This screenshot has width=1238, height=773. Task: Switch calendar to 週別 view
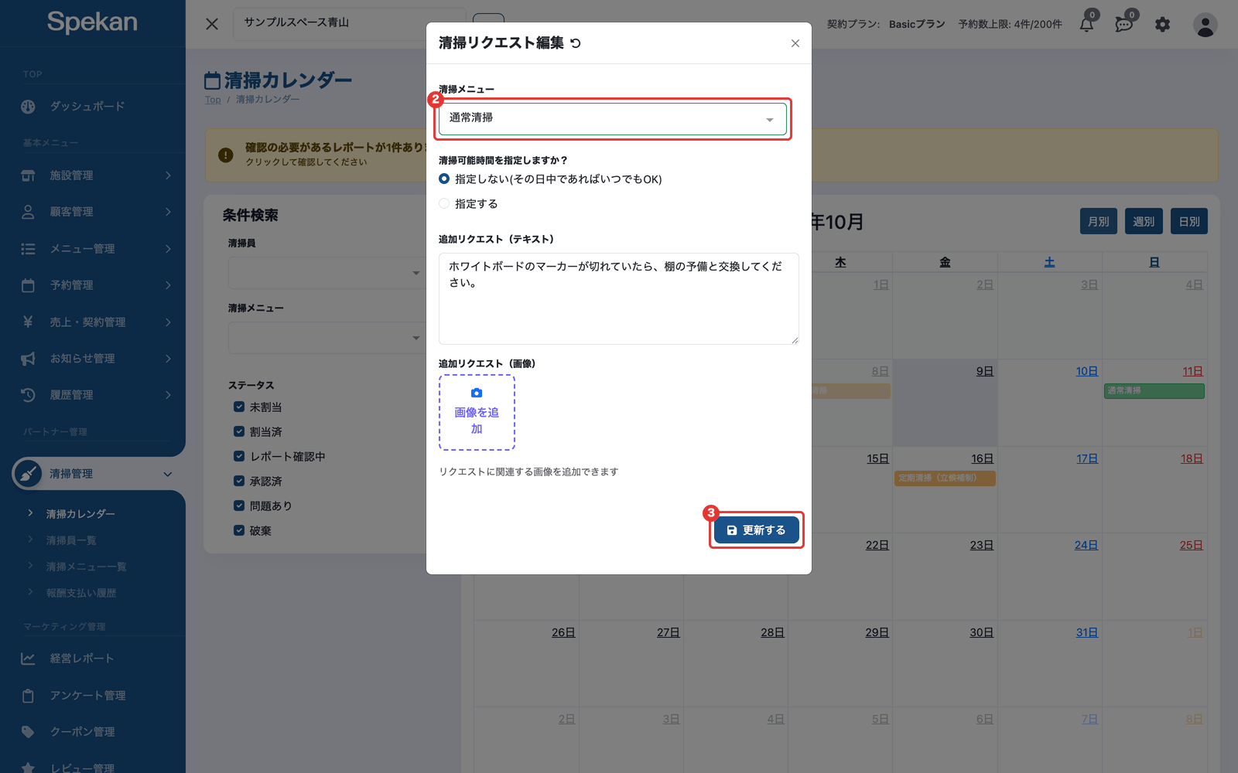pos(1144,222)
